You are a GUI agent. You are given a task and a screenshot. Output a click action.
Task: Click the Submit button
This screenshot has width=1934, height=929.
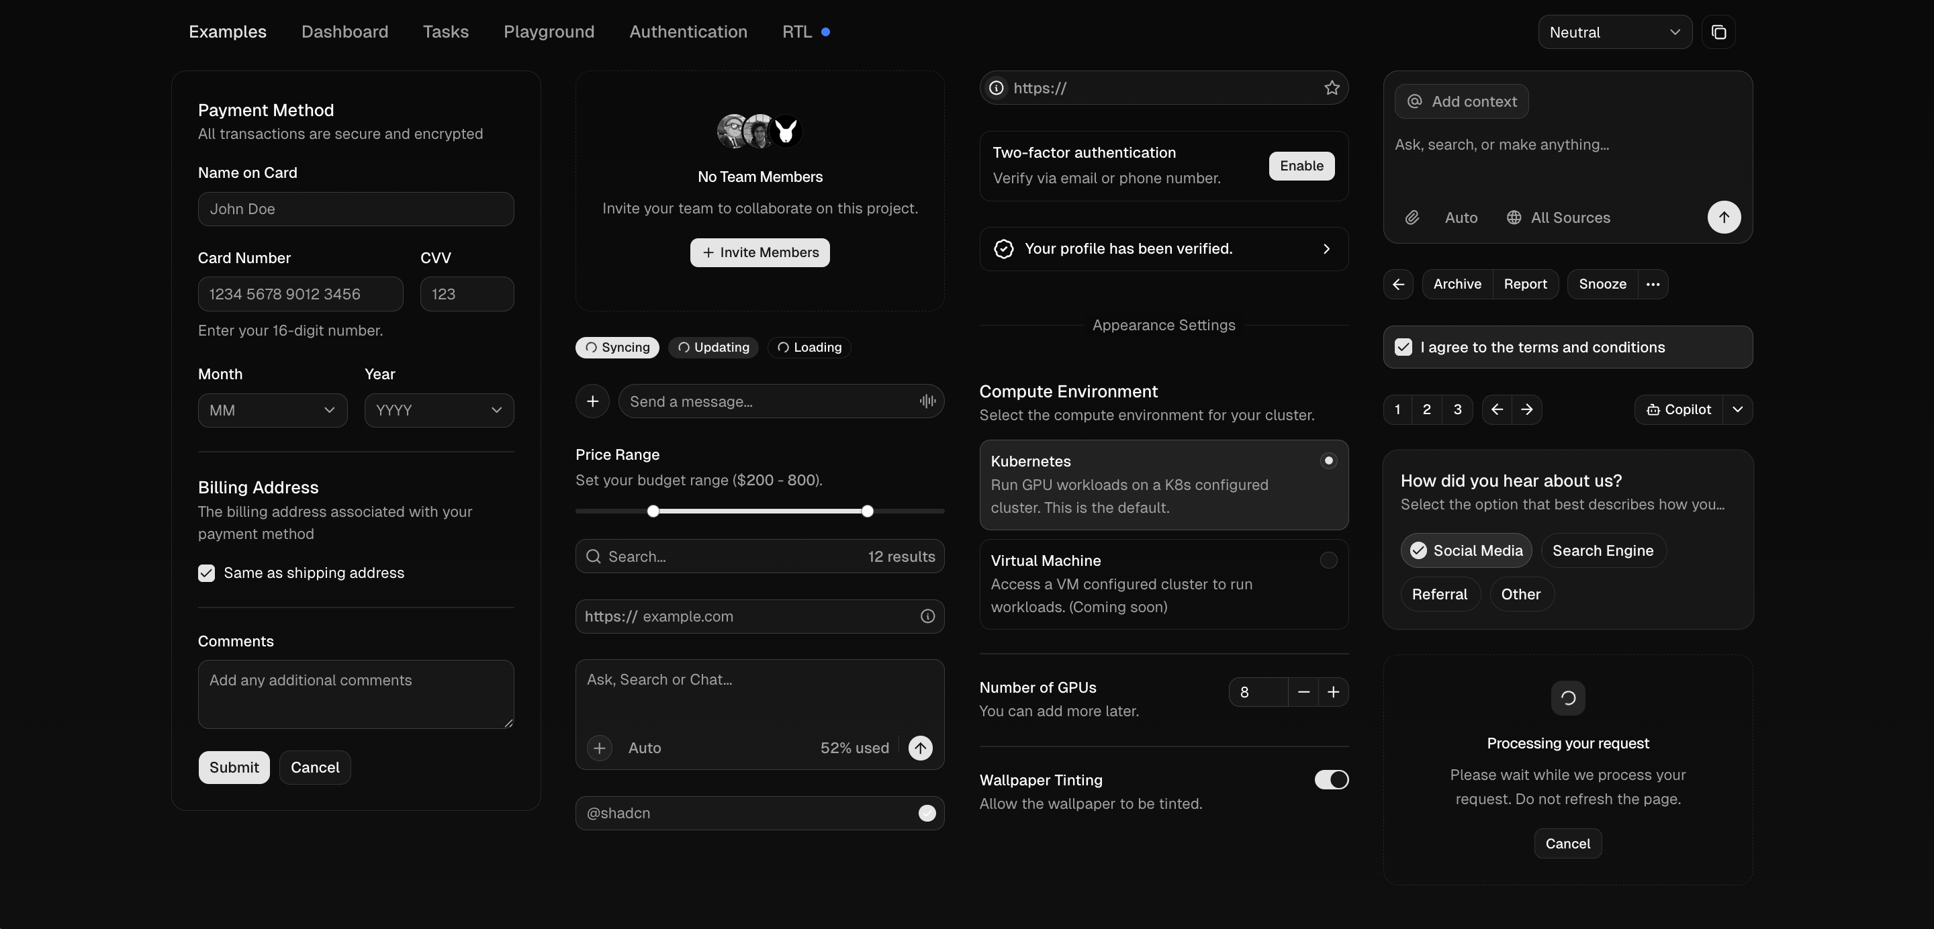click(234, 768)
